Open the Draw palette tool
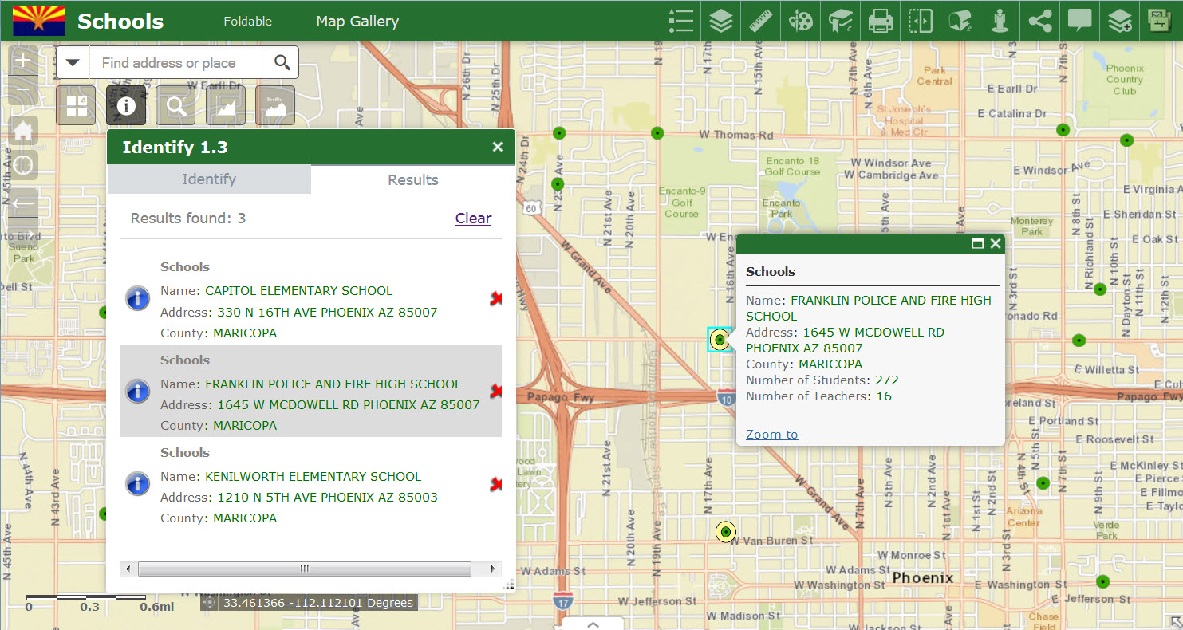Viewport: 1183px width, 630px height. 800,21
